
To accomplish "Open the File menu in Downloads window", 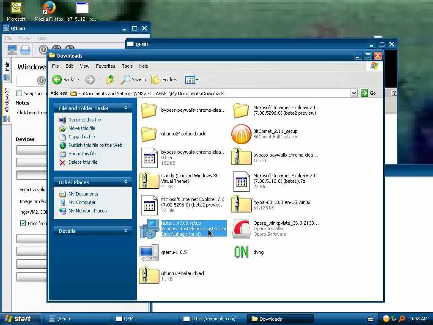I will 55,66.
